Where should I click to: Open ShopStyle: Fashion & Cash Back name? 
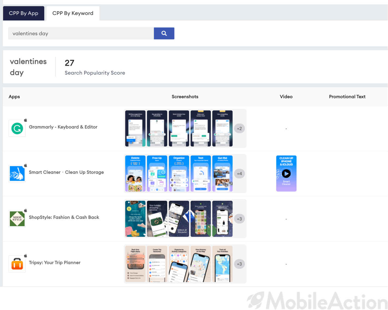64,217
